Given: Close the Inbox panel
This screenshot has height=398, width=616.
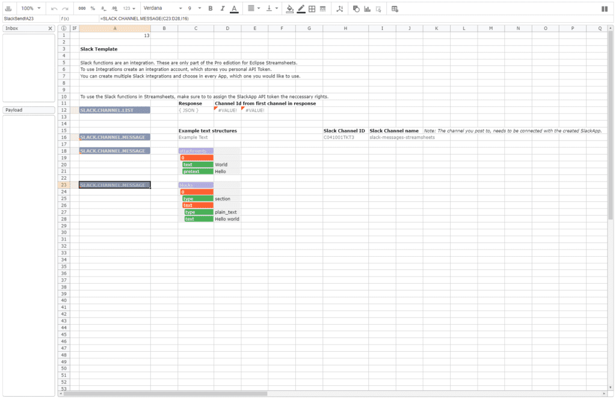Looking at the screenshot, I should pyautogui.click(x=51, y=28).
